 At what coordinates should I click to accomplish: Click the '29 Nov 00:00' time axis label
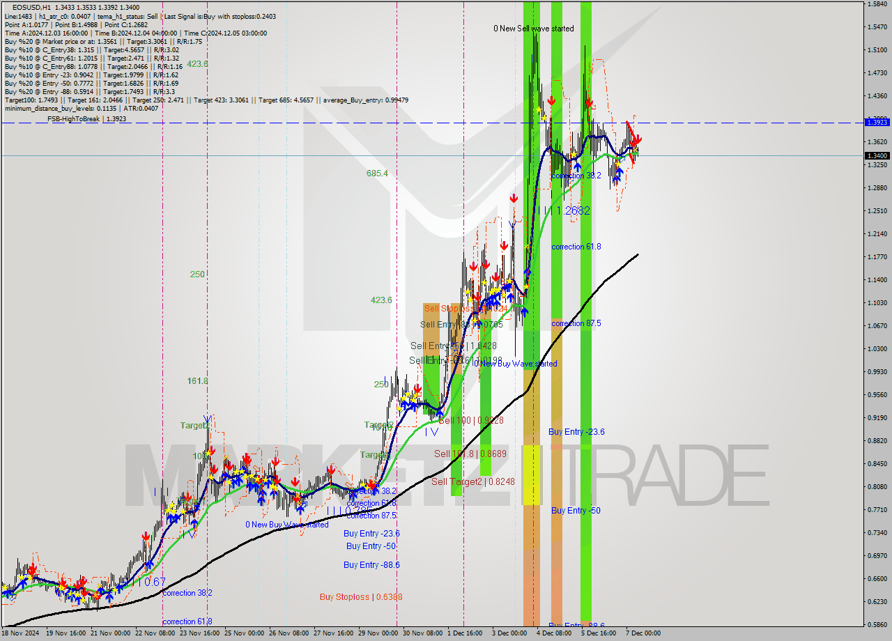coord(378,633)
